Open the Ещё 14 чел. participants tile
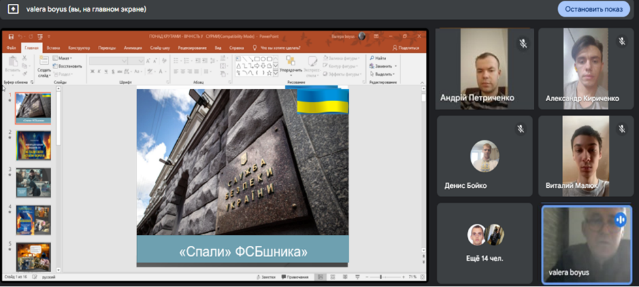639x287 pixels. coord(485,243)
